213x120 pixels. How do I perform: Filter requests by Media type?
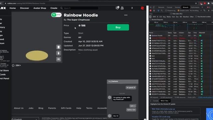coord(169,17)
